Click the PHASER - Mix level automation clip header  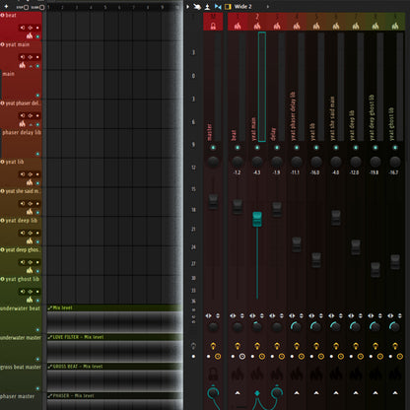(x=115, y=395)
